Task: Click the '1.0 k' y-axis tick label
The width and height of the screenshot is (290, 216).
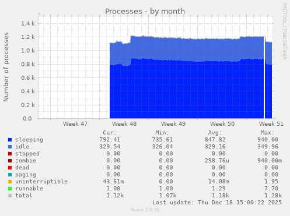Action: click(x=28, y=51)
